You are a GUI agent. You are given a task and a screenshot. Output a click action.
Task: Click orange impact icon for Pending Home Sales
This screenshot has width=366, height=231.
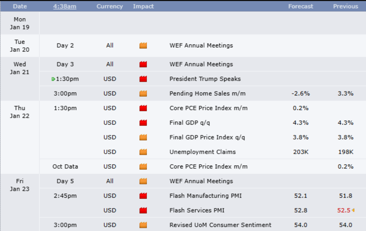(x=143, y=94)
